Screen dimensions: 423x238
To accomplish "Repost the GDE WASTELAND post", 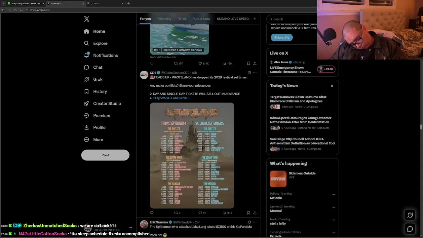I will click(x=177, y=213).
